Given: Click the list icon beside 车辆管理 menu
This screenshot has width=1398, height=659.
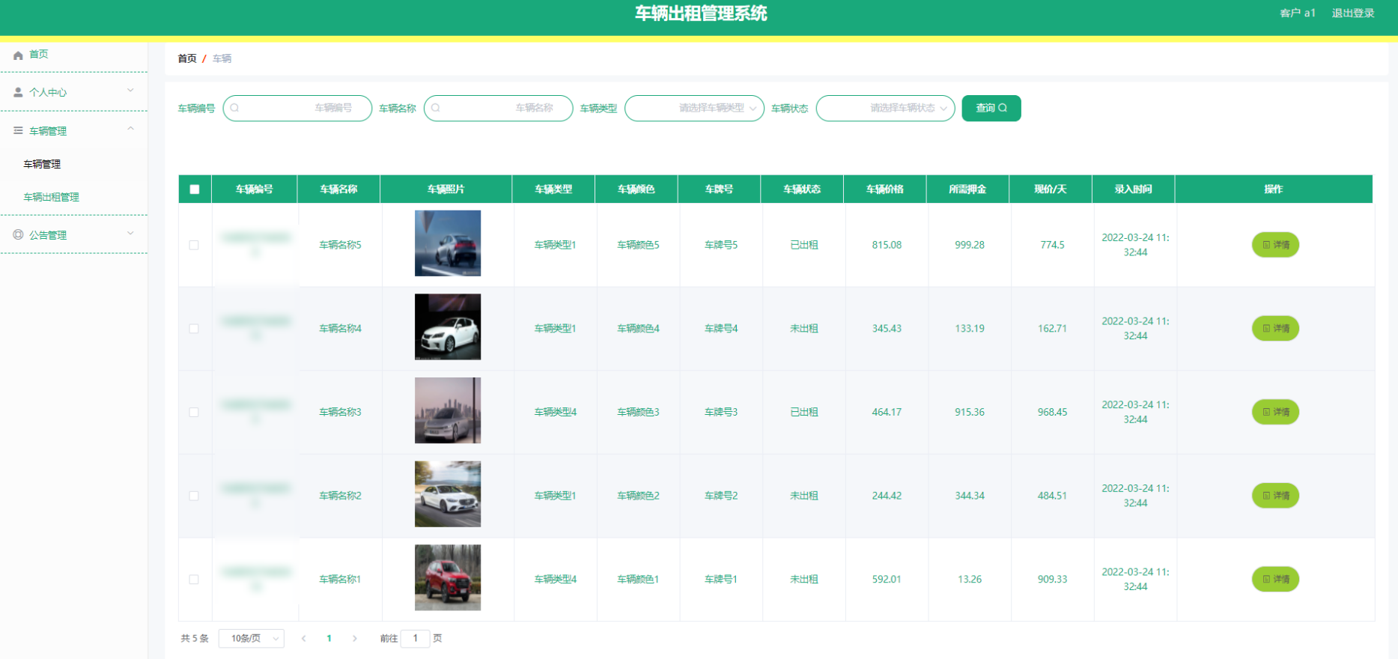Looking at the screenshot, I should click(x=19, y=130).
